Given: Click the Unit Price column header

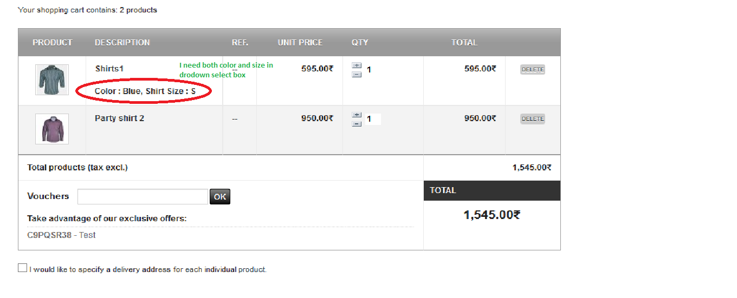Looking at the screenshot, I should pyautogui.click(x=300, y=43).
